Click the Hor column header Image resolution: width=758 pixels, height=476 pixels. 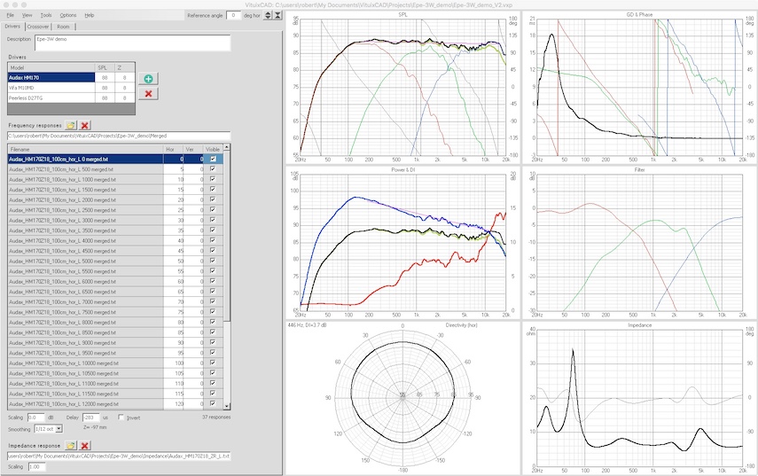174,149
